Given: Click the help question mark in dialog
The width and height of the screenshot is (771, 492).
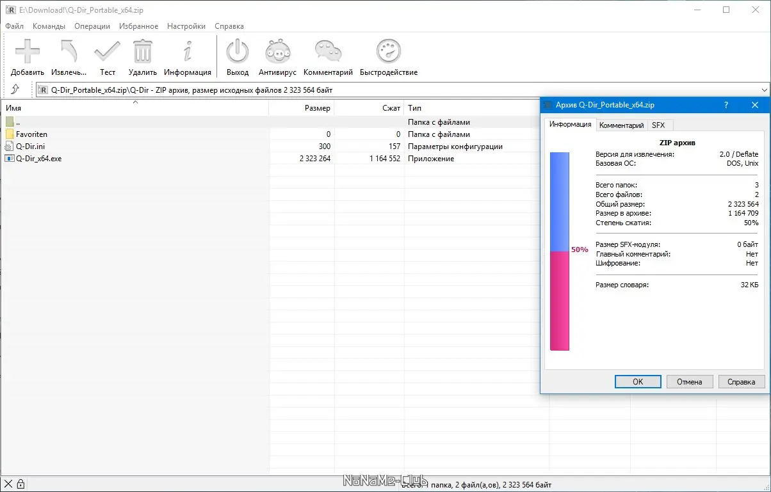Looking at the screenshot, I should pyautogui.click(x=726, y=105).
